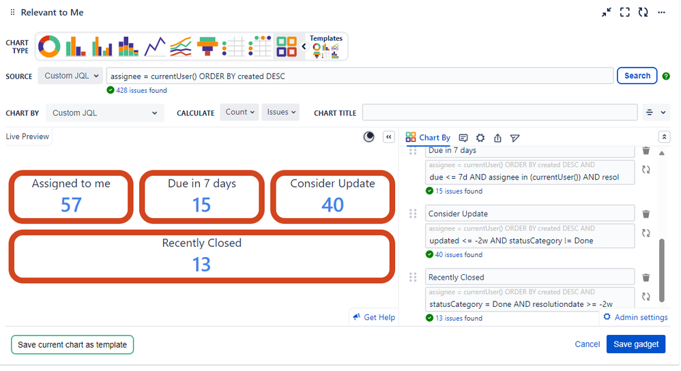Select the grouped bar chart type
Image resolution: width=681 pixels, height=371 pixels.
tap(102, 46)
